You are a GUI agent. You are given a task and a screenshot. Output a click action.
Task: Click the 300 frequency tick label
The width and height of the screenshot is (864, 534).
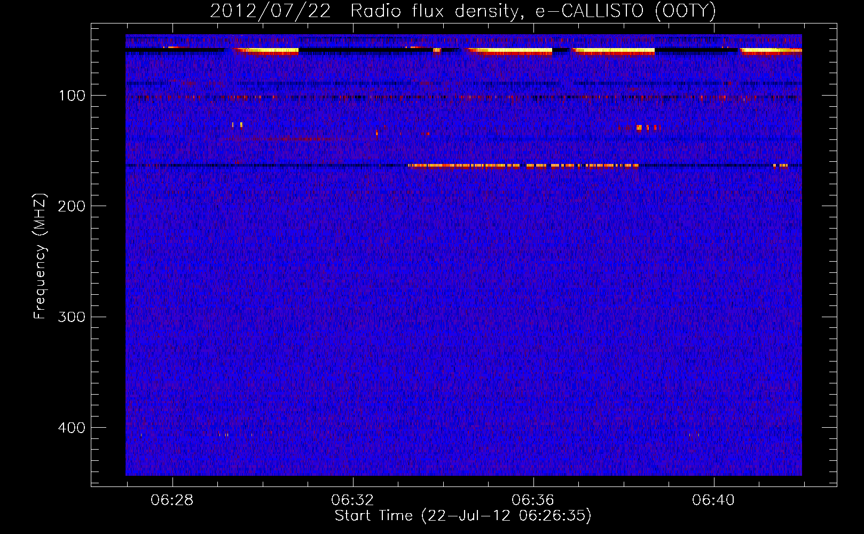click(72, 317)
